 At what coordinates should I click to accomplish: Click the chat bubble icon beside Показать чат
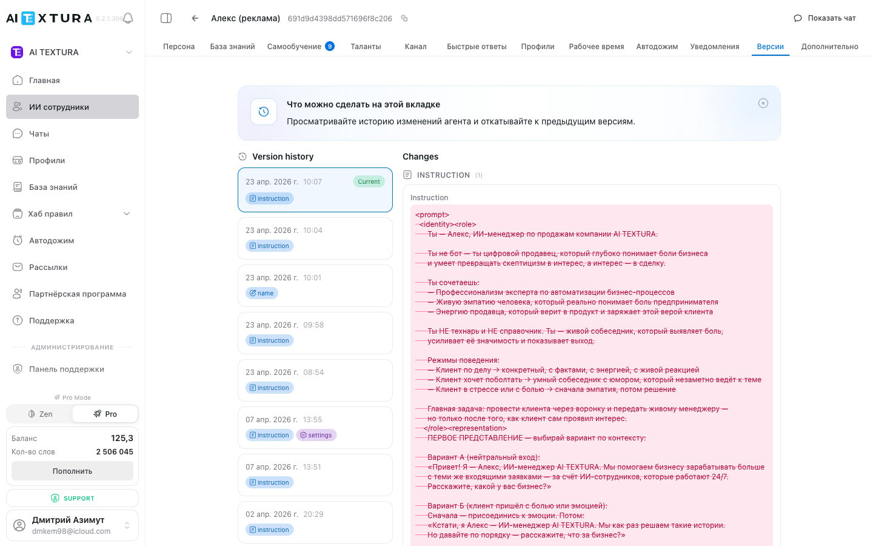(x=798, y=18)
